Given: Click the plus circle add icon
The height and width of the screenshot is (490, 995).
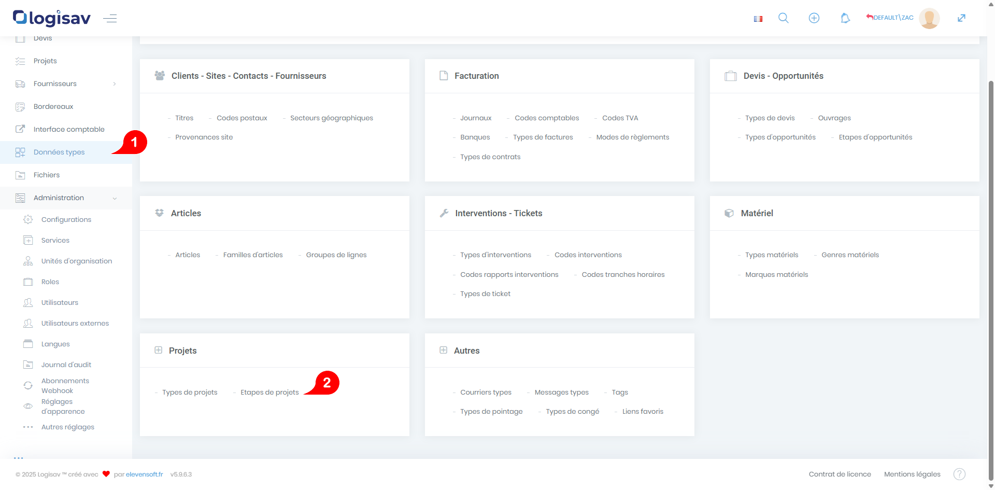Looking at the screenshot, I should pos(814,18).
